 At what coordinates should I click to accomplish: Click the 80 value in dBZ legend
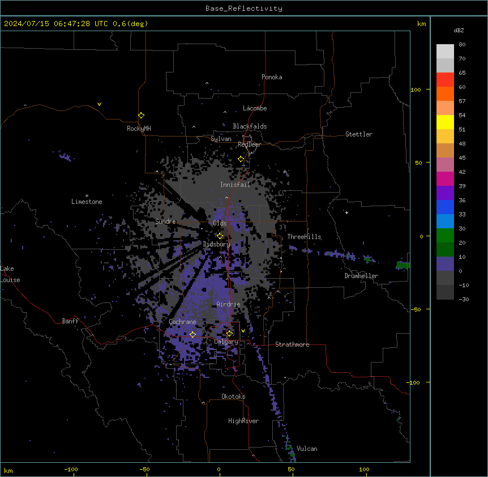tap(462, 45)
